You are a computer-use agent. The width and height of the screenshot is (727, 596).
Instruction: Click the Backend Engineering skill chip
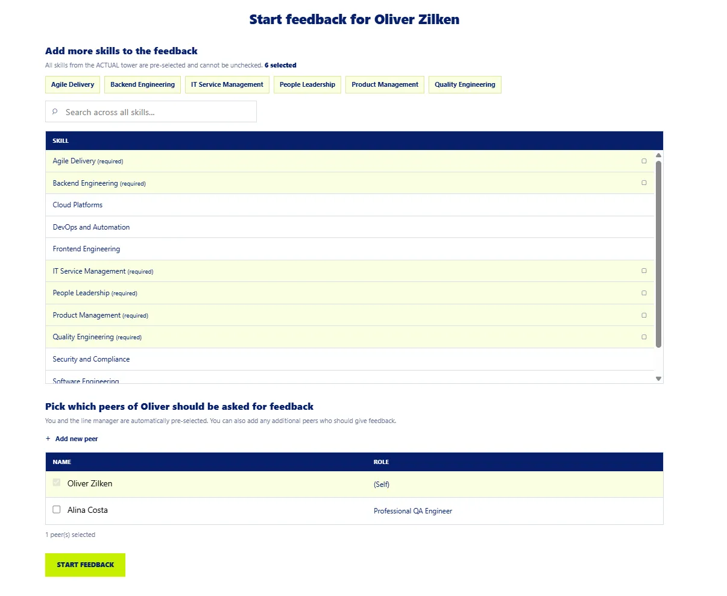(x=143, y=84)
